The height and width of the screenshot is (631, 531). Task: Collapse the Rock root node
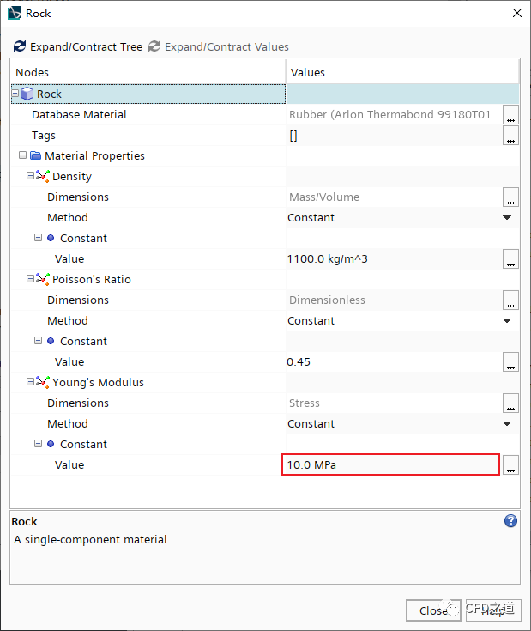[x=15, y=94]
